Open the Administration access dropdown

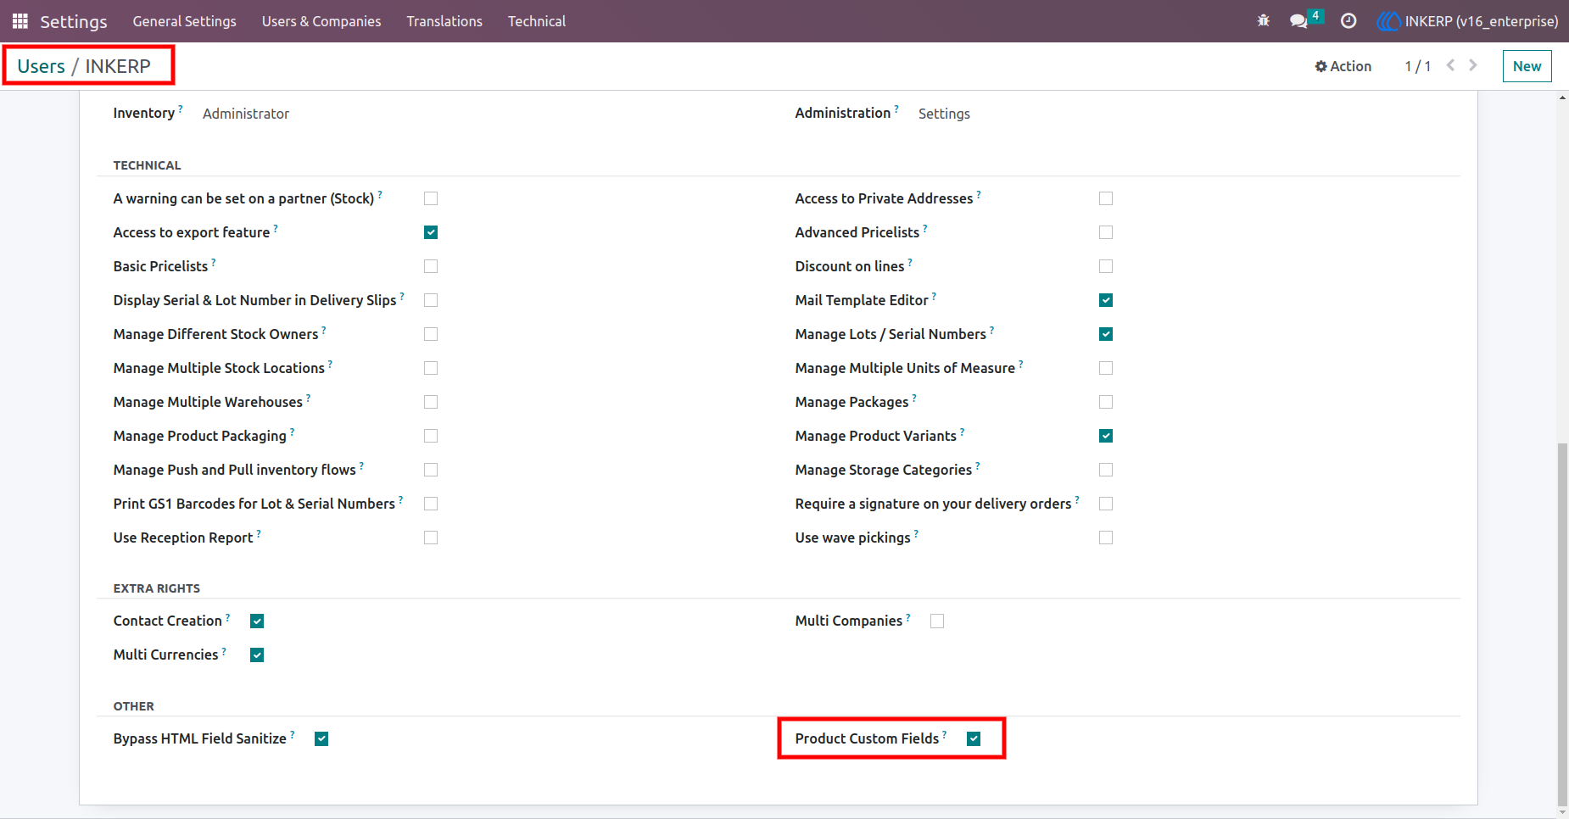coord(944,114)
